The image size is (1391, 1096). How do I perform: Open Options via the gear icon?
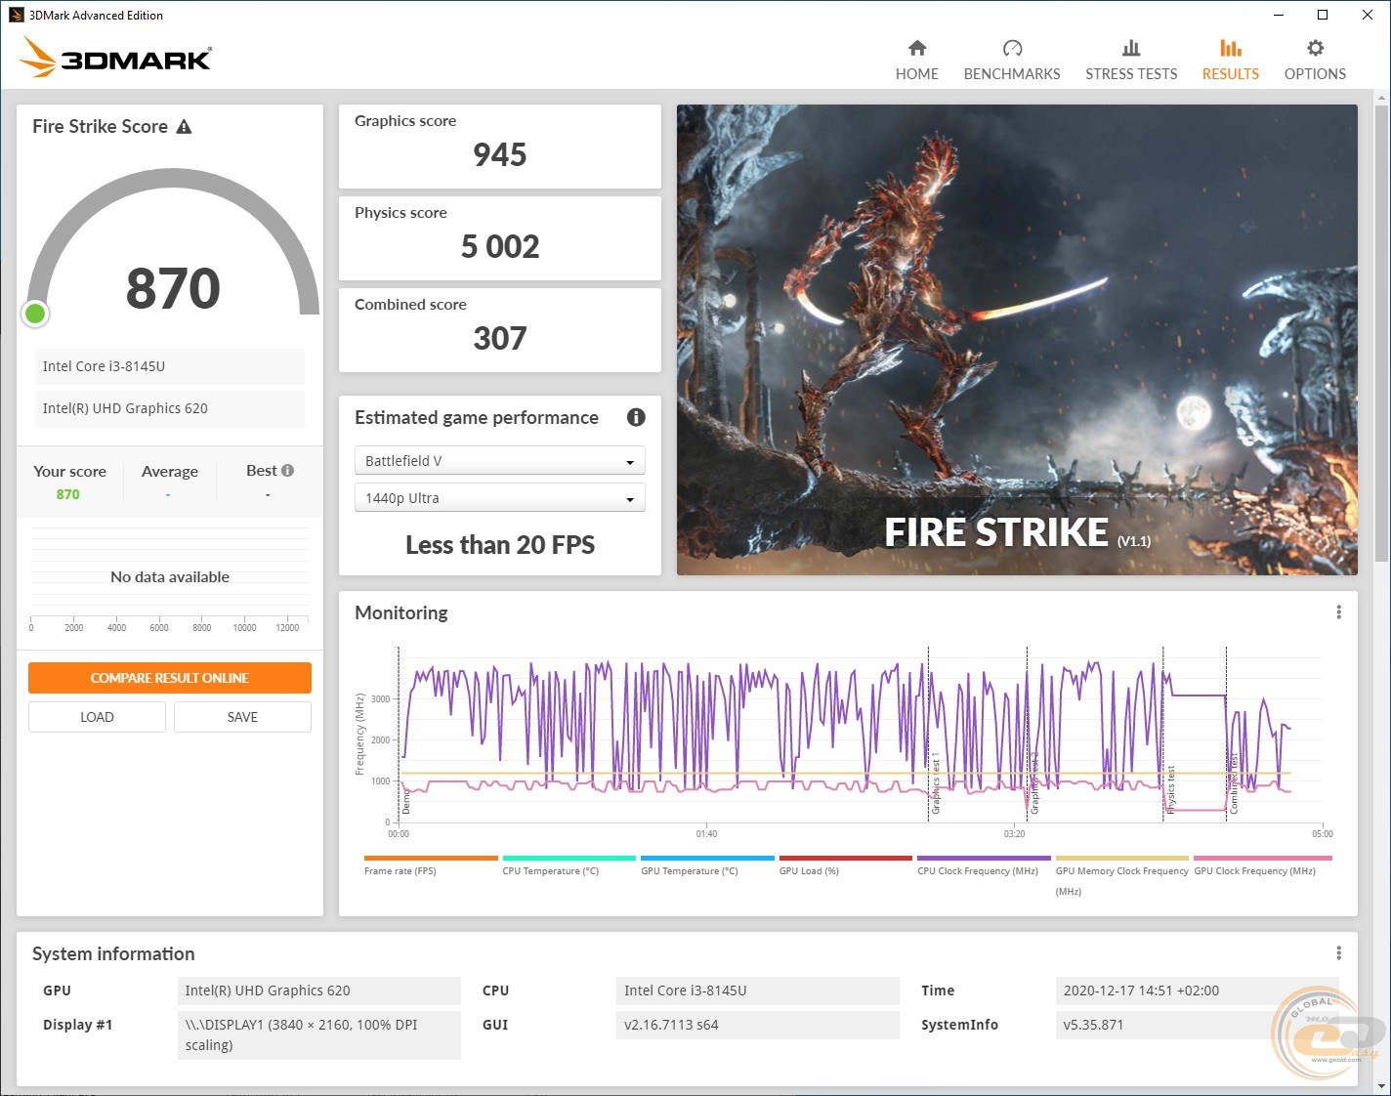click(1315, 49)
